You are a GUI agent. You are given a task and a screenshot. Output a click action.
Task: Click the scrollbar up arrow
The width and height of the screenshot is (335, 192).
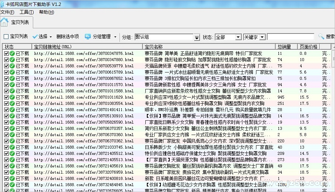(333, 47)
